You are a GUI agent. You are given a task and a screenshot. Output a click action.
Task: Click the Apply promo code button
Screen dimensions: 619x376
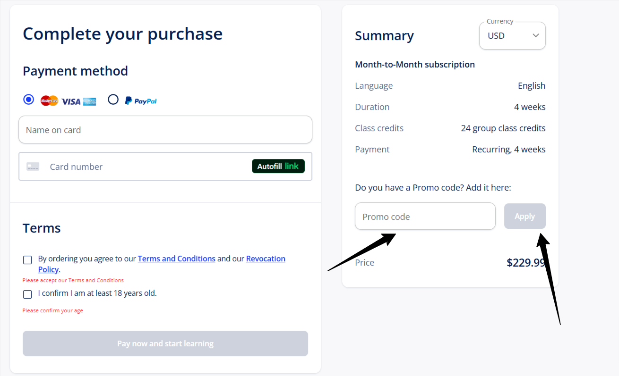tap(525, 216)
